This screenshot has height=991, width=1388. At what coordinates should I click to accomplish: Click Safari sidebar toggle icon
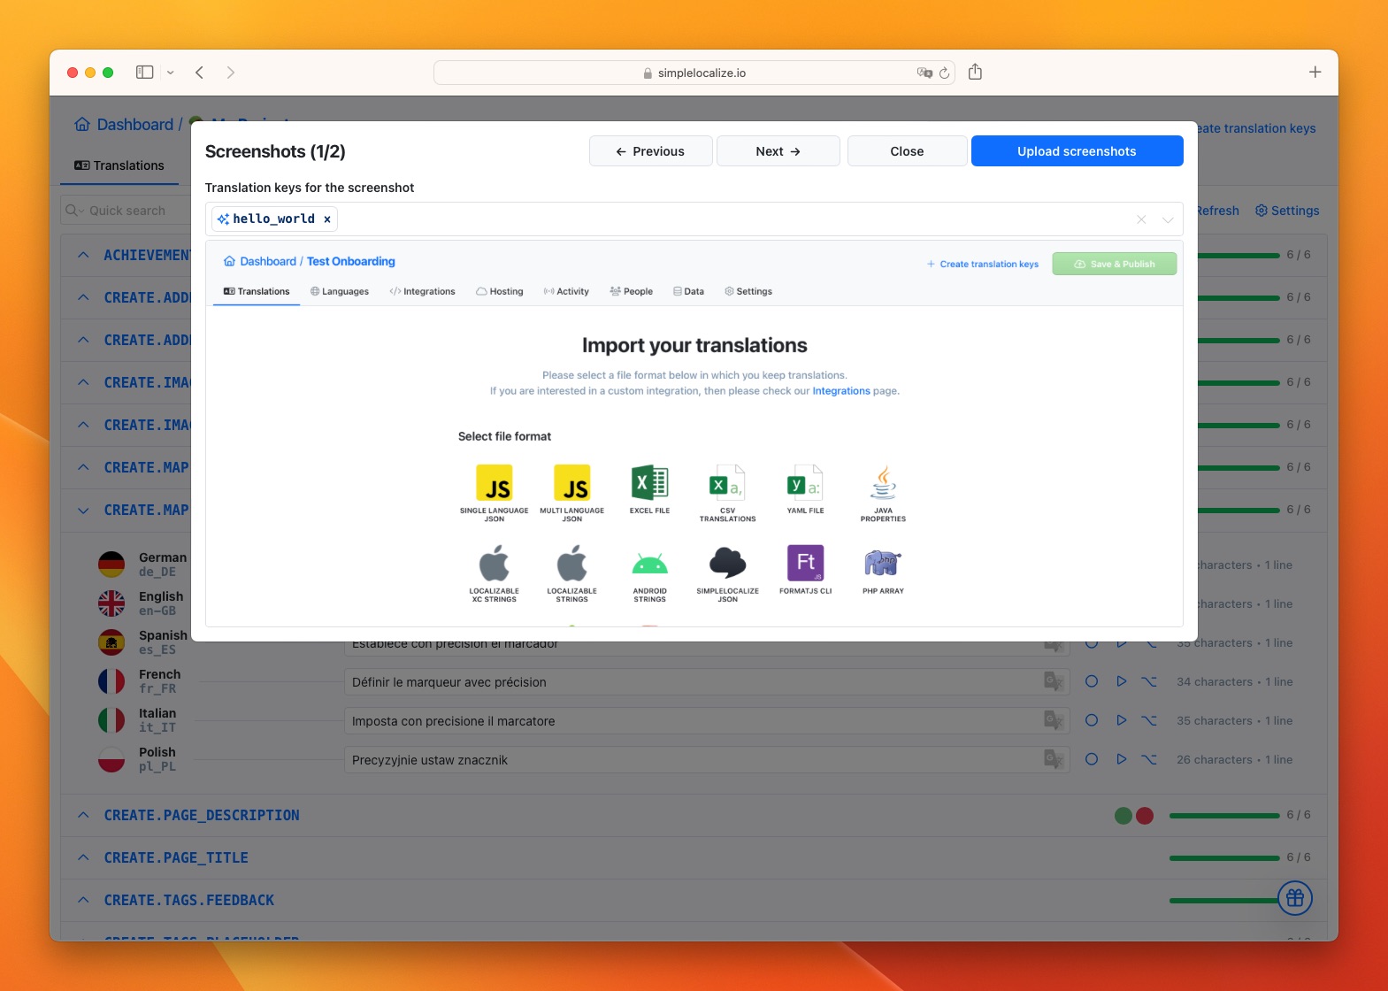point(144,73)
